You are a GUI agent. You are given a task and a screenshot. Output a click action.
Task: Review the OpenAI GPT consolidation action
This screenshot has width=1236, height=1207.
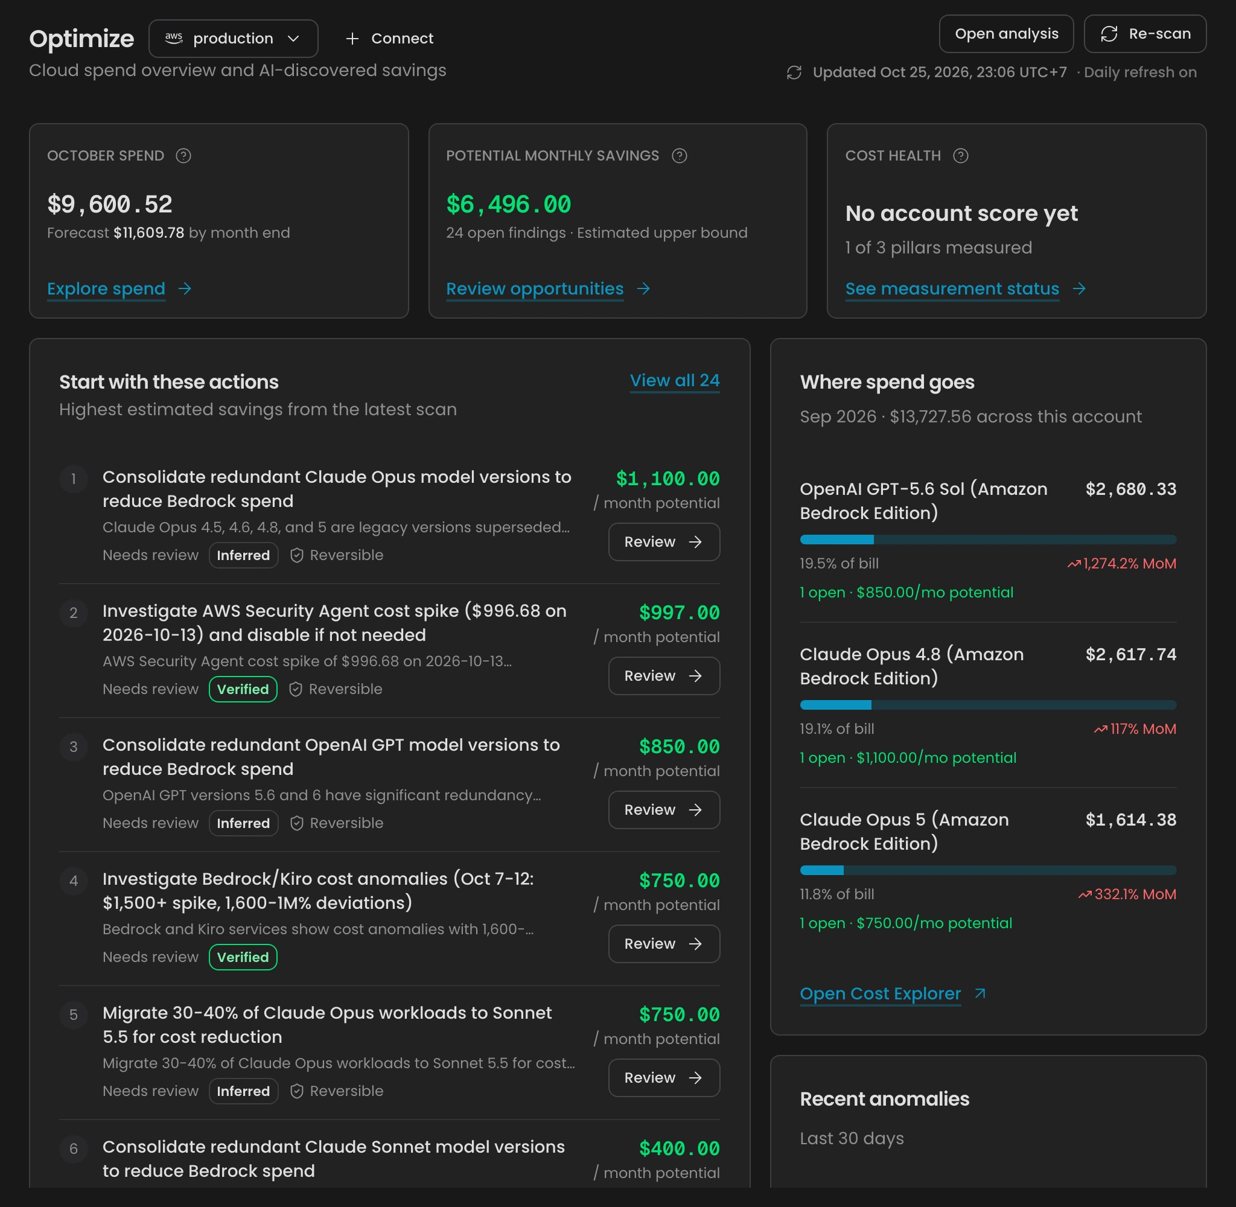coord(664,809)
